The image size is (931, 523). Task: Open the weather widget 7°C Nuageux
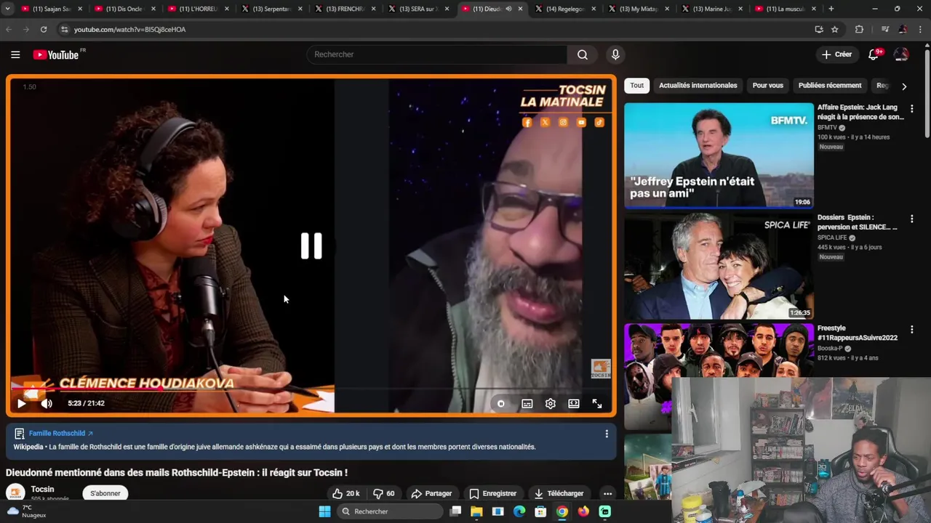28,511
